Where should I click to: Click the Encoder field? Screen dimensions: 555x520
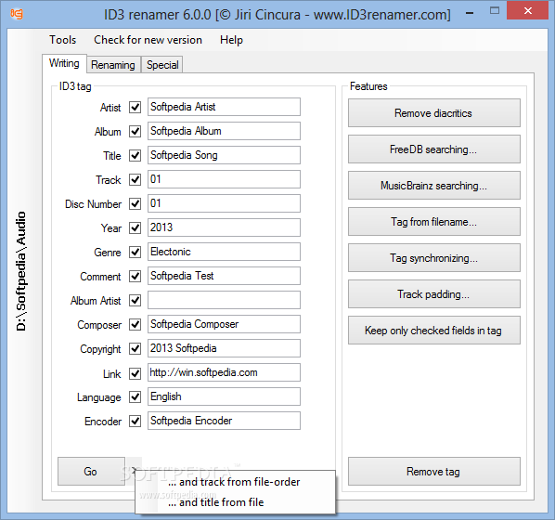(x=224, y=421)
